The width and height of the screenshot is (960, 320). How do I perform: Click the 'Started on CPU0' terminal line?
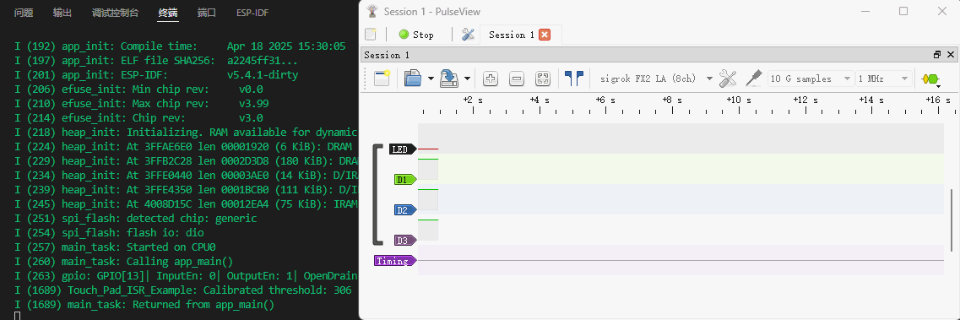pos(115,247)
